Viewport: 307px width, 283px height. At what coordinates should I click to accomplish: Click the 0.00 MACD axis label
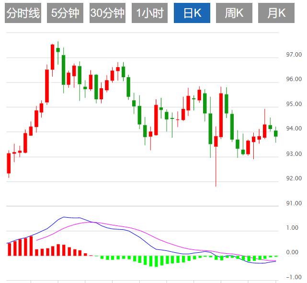tap(292, 252)
